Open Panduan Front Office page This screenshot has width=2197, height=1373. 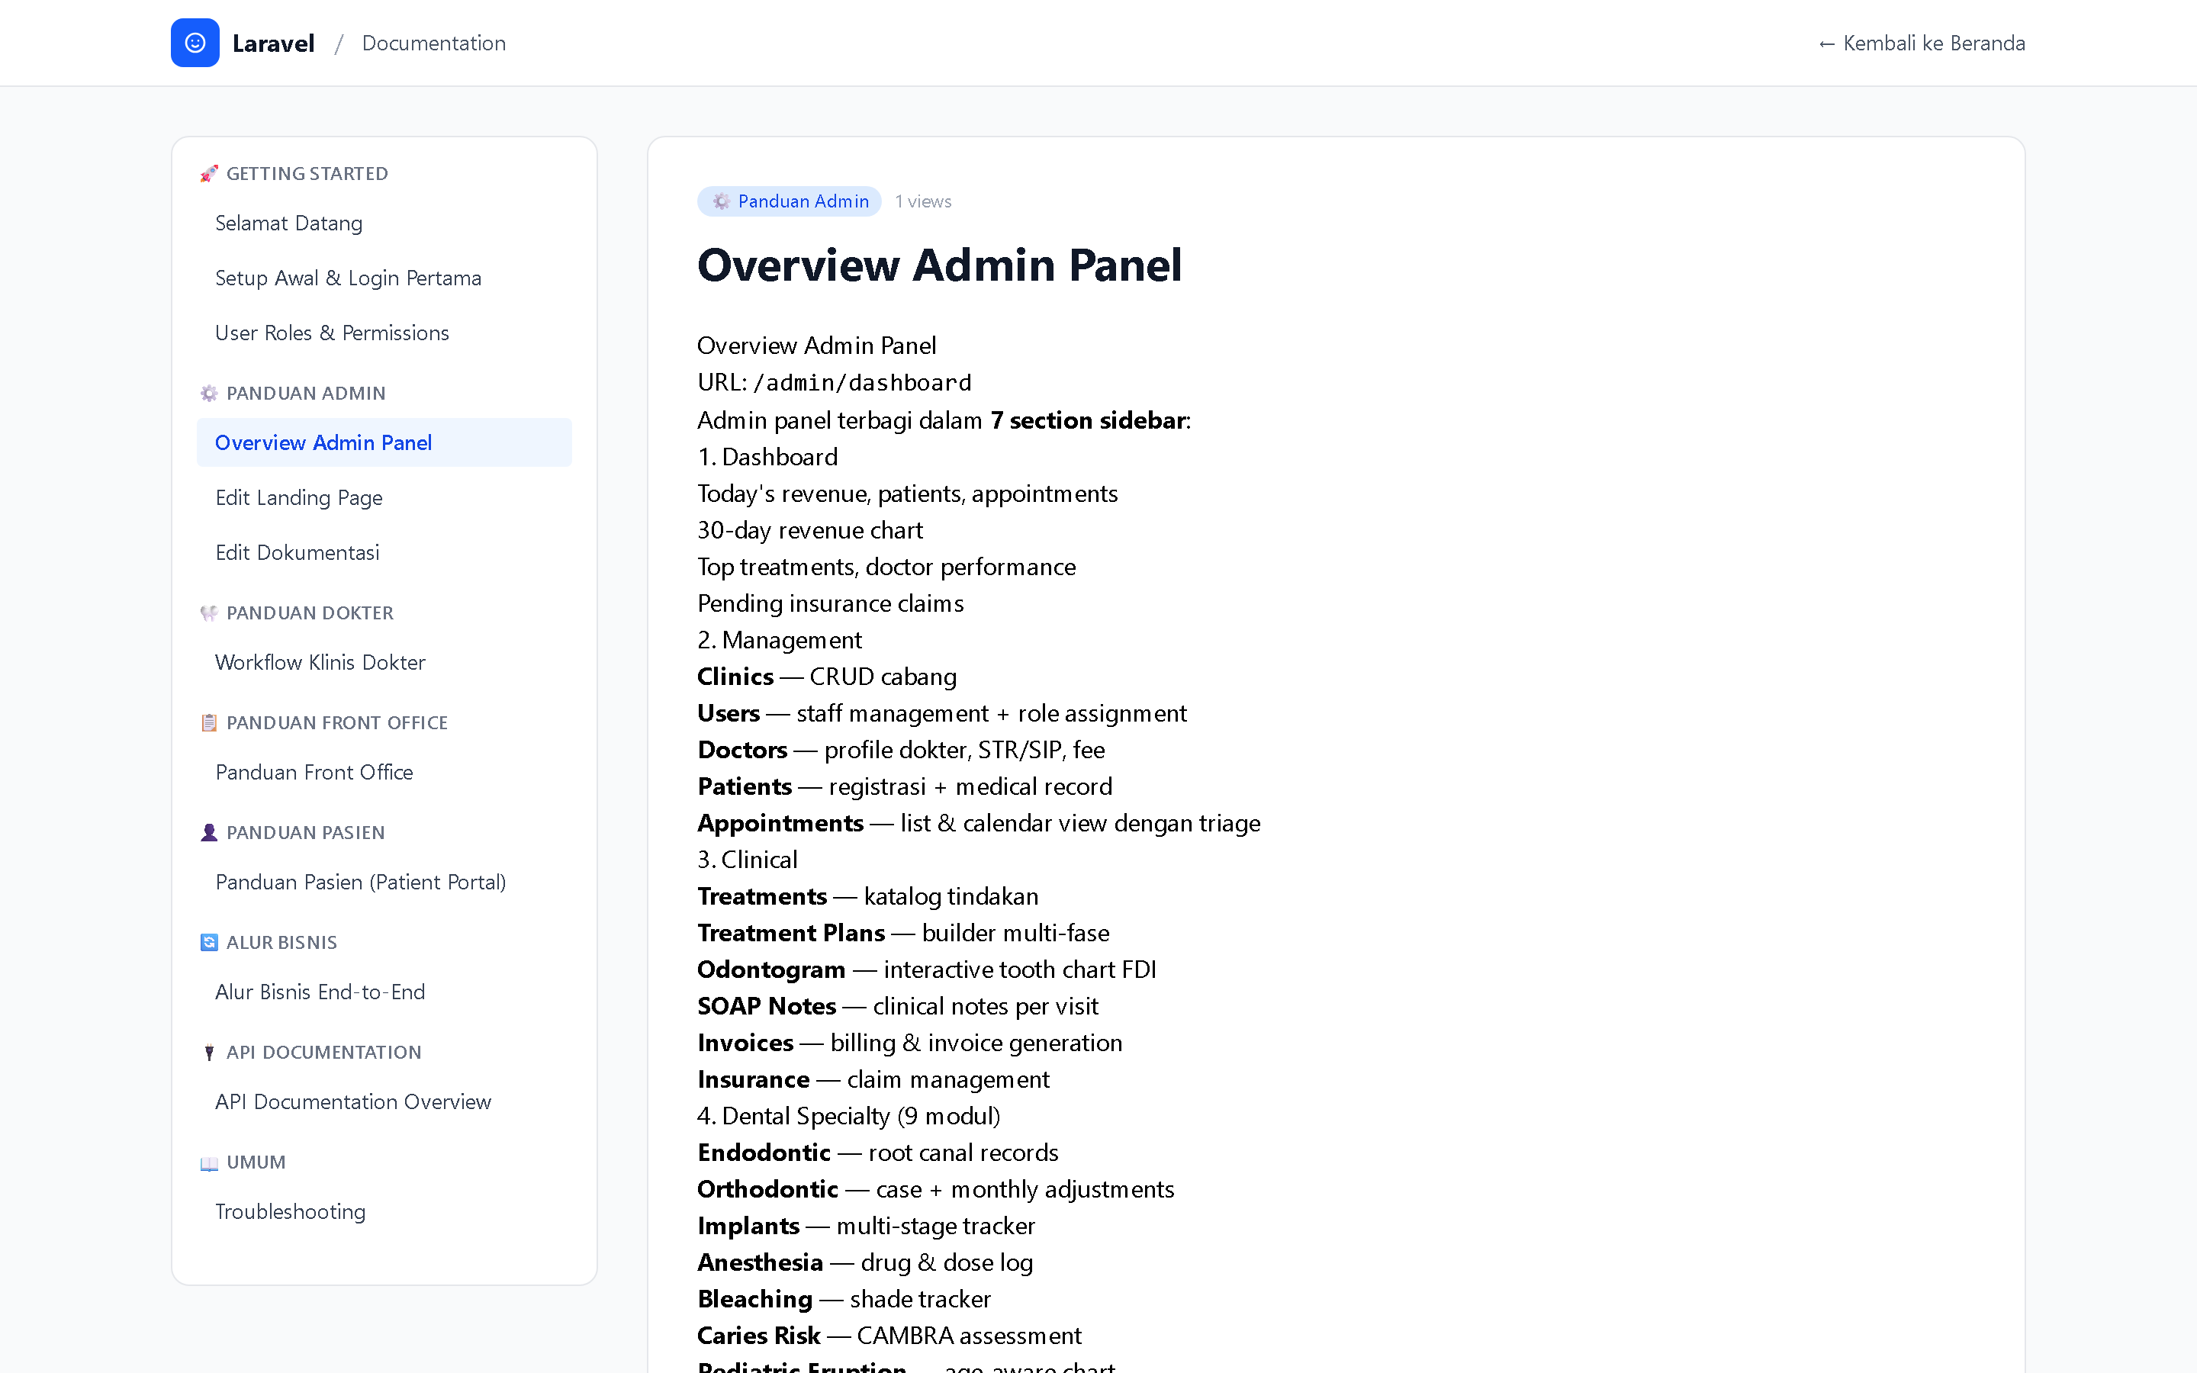384,773
